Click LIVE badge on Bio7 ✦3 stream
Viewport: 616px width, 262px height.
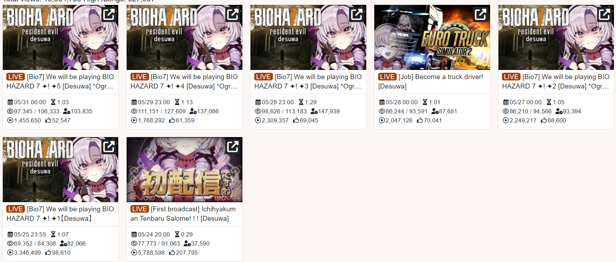[x=263, y=77]
